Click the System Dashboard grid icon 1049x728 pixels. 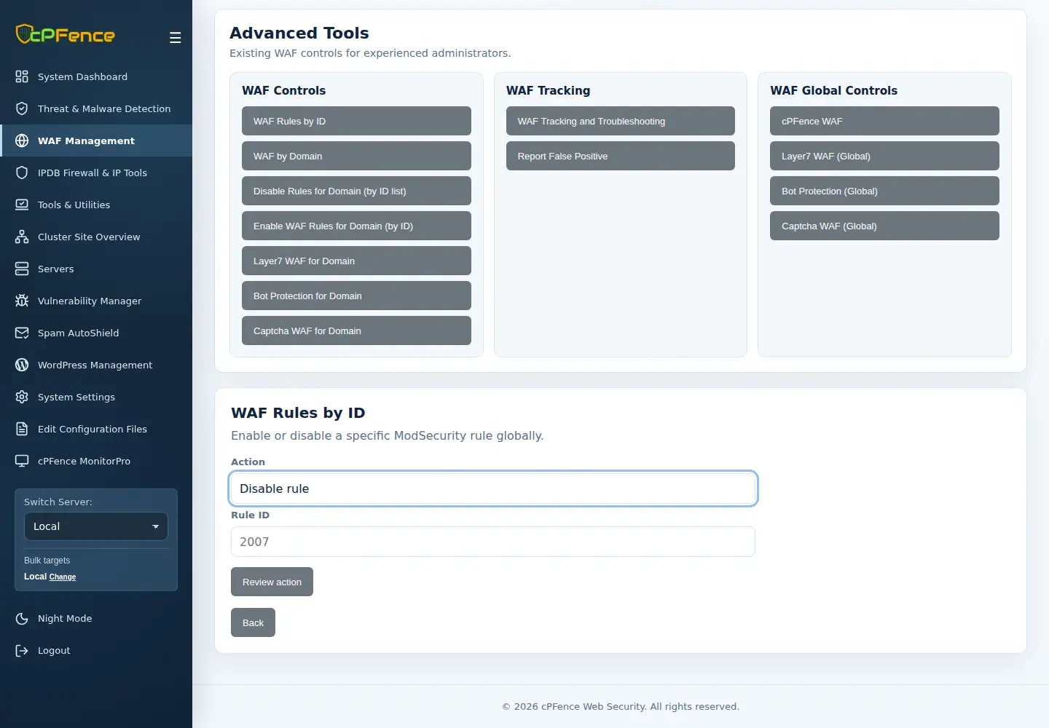coord(22,76)
